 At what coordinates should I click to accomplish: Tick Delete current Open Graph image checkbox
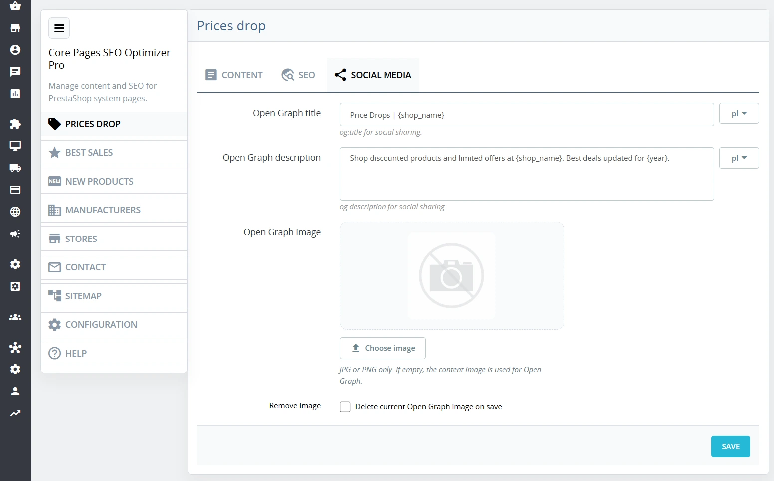point(345,407)
